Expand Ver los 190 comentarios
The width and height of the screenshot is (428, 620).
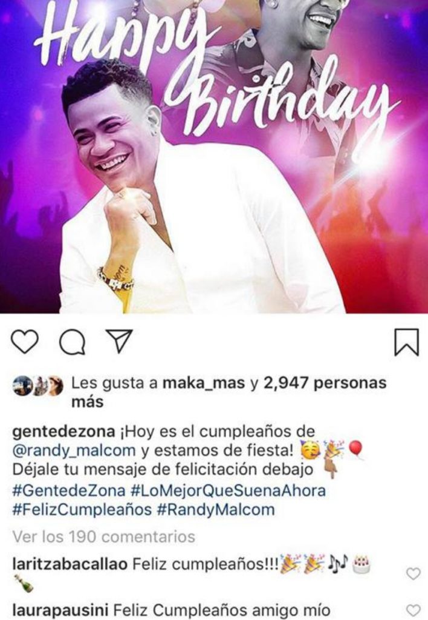click(104, 536)
